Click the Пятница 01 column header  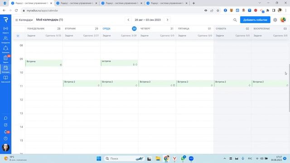click(195, 29)
